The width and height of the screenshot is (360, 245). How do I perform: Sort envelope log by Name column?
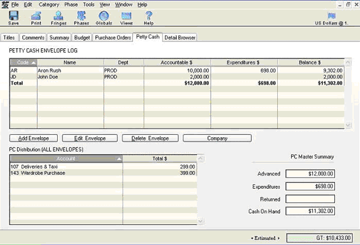pyautogui.click(x=70, y=63)
